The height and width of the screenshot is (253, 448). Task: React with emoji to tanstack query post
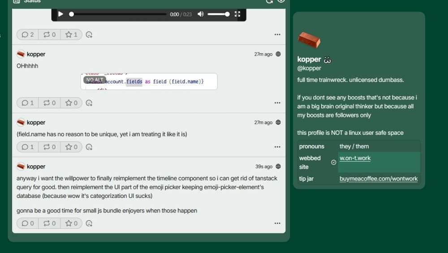[x=89, y=223]
